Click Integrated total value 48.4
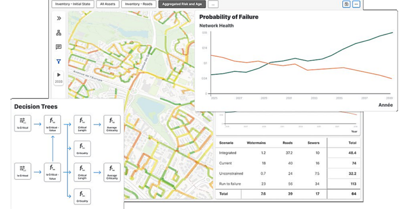 click(x=352, y=153)
